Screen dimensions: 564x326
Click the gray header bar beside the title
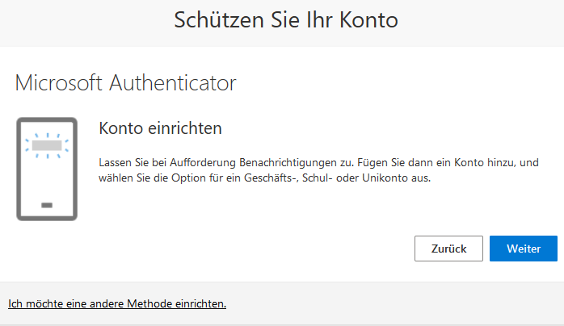tap(480, 22)
